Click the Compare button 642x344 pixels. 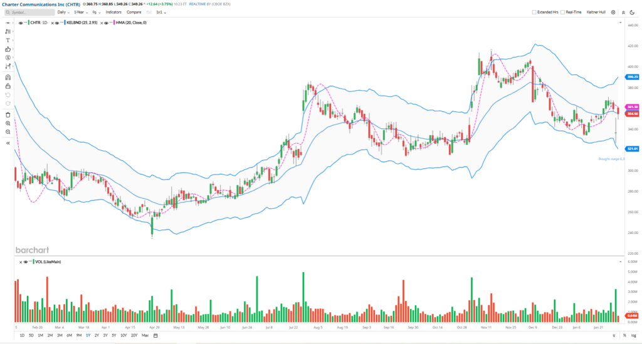click(x=134, y=12)
